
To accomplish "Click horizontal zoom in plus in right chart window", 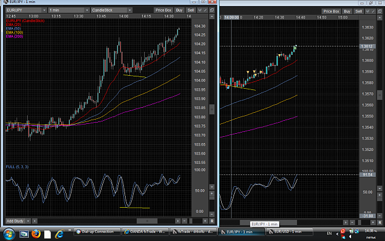I will tap(373, 223).
